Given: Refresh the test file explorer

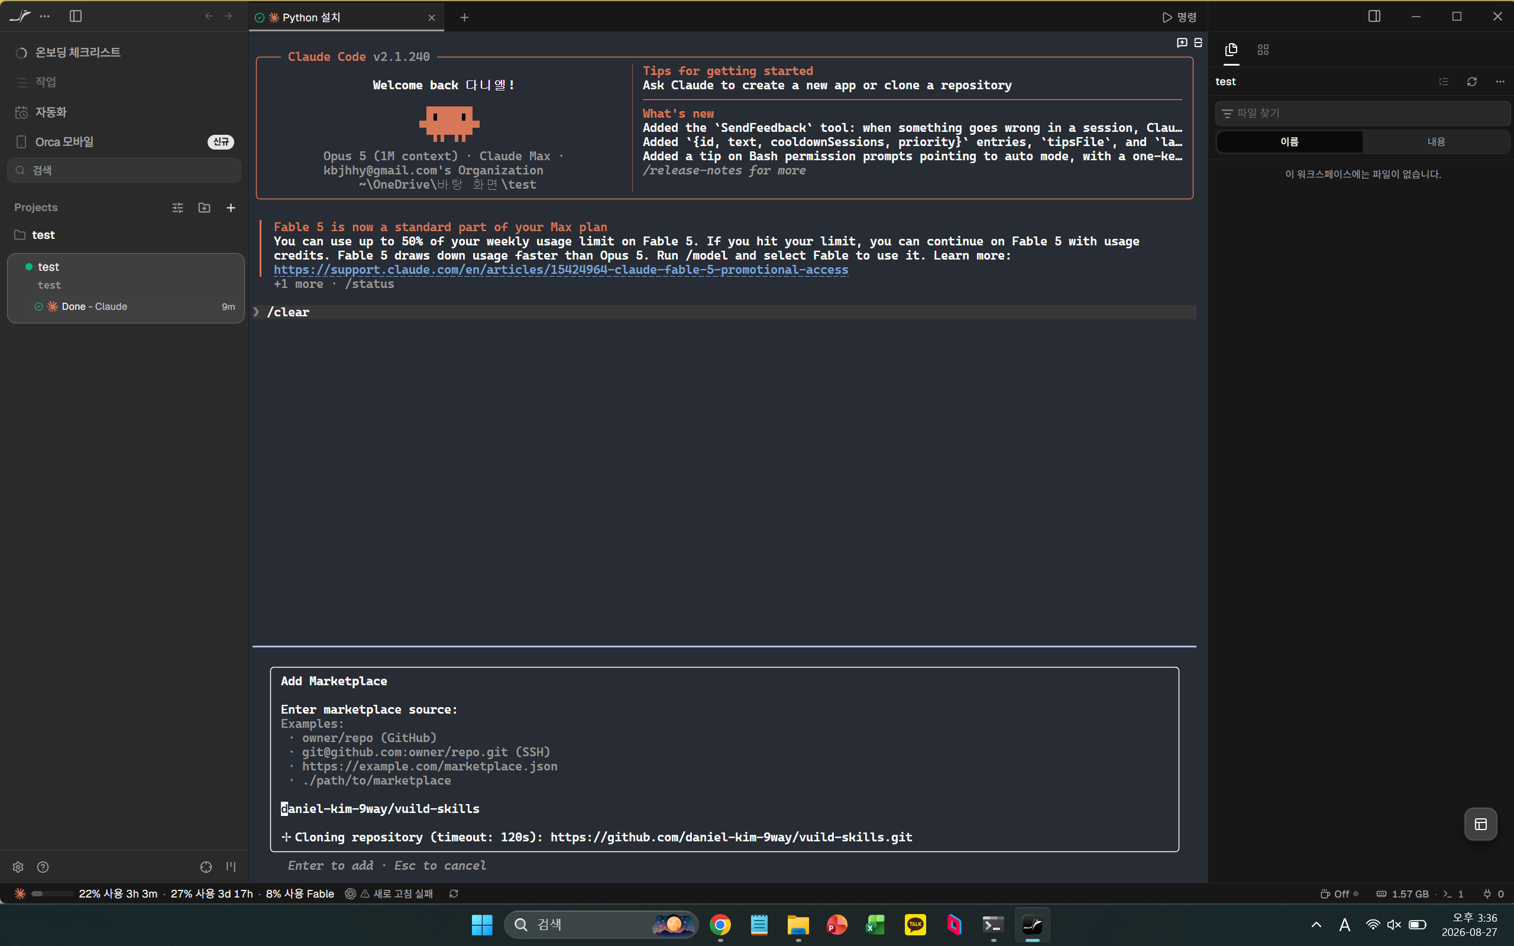Looking at the screenshot, I should point(1472,82).
